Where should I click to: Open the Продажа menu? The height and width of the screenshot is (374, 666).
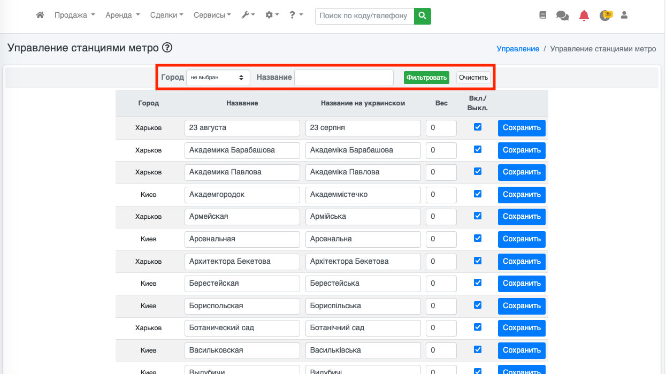(74, 16)
